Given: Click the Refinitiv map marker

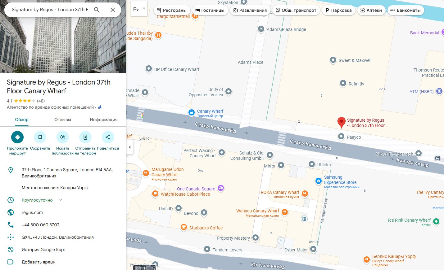Looking at the screenshot, I should (343, 83).
